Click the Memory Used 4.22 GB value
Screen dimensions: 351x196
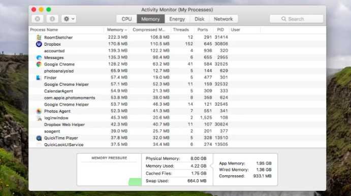pyautogui.click(x=198, y=166)
